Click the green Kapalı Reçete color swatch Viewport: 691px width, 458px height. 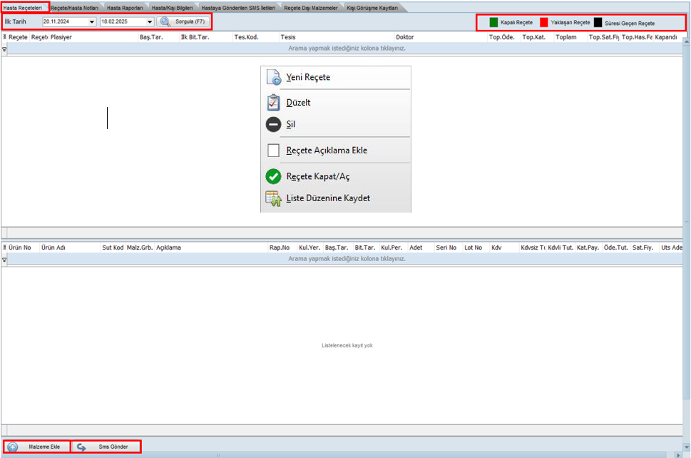493,23
